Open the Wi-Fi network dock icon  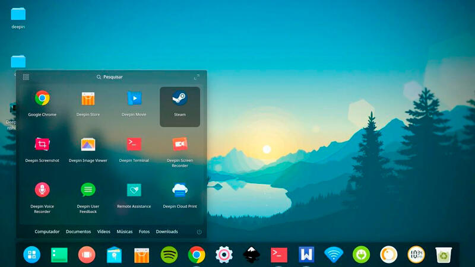click(334, 255)
